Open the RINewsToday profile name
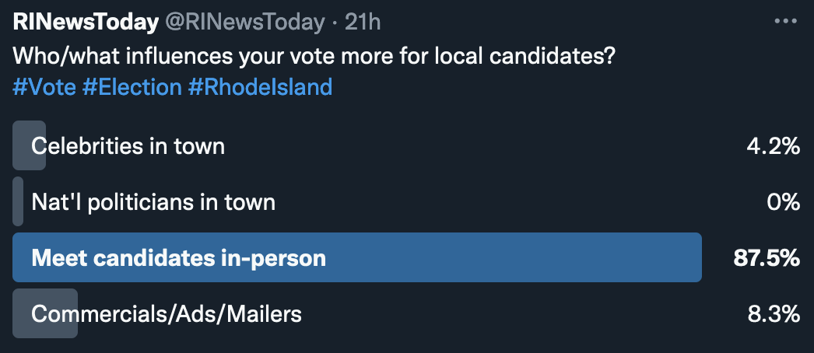814x353 pixels. (86, 23)
